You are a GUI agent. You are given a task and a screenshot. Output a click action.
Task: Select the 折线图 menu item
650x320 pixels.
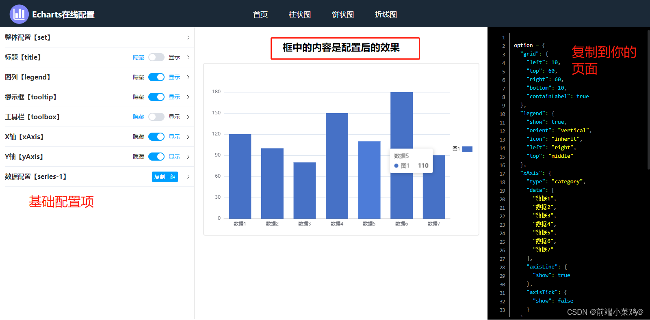click(386, 15)
